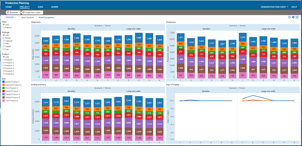Open the Large new order dropdown arrow
Viewport: 302px width, 146px height.
coord(42,13)
